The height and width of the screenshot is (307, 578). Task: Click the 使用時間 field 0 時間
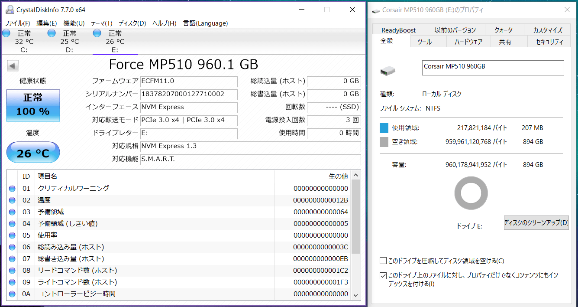(334, 133)
